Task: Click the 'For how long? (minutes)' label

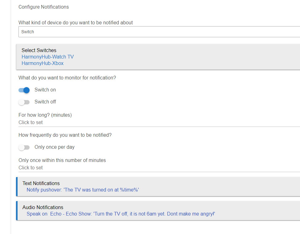Action: coord(45,115)
